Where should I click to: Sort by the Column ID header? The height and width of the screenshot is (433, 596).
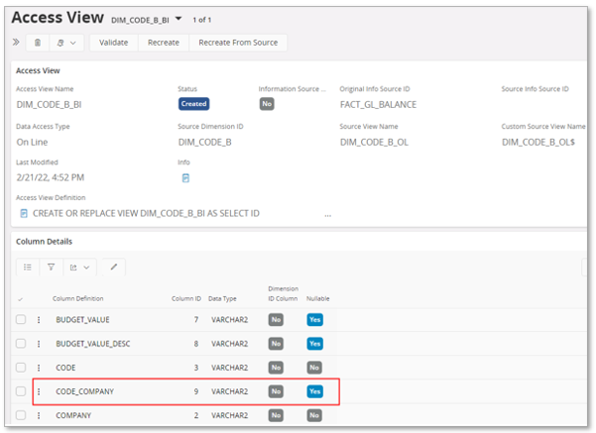coord(185,298)
